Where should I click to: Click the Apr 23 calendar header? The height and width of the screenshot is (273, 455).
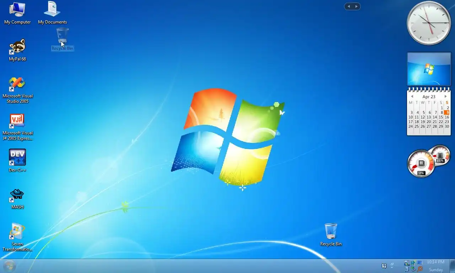(x=429, y=97)
